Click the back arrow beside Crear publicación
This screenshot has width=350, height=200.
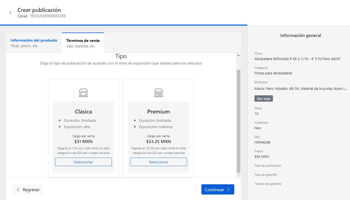pos(10,13)
